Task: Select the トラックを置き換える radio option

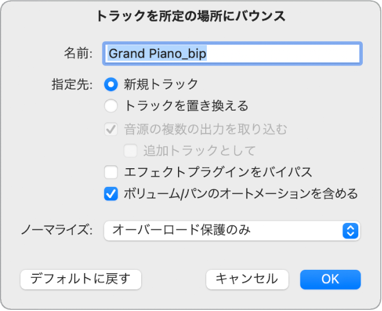Action: click(111, 106)
